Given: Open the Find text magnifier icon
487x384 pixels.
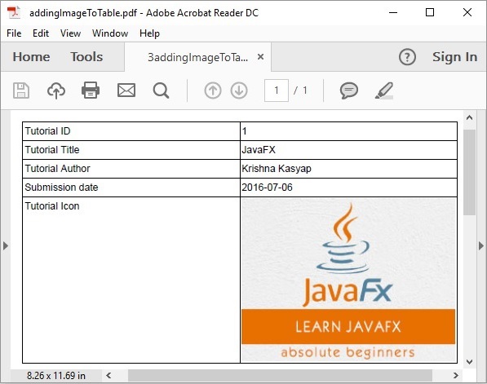Looking at the screenshot, I should 162,90.
